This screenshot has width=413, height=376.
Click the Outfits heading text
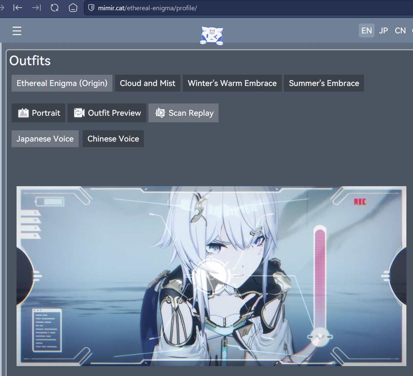30,61
